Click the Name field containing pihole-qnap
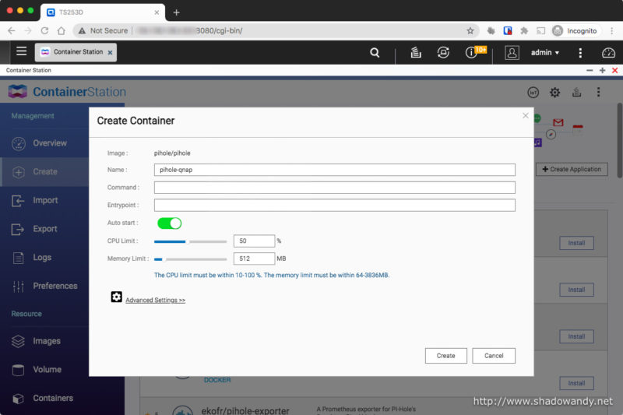The height and width of the screenshot is (415, 623). (334, 170)
